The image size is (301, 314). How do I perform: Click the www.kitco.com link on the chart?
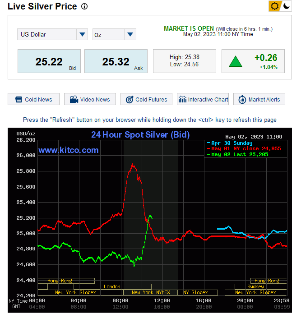[69, 150]
